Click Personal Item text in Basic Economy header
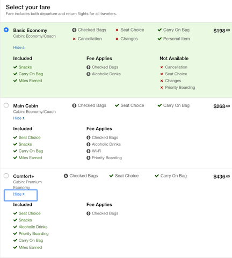Screen dimensions: 232x258 [x=177, y=39]
